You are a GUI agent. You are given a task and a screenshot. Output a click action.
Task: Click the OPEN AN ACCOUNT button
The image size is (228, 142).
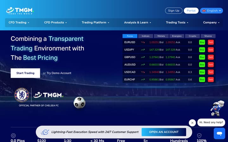164,132
